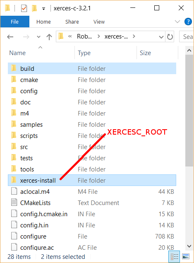Select the cmake folder

click(x=92, y=80)
